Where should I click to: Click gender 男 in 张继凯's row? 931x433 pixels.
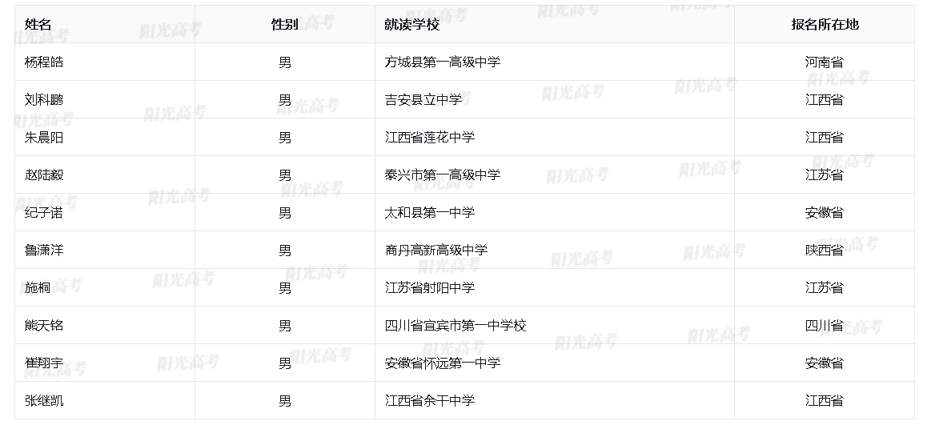285,400
